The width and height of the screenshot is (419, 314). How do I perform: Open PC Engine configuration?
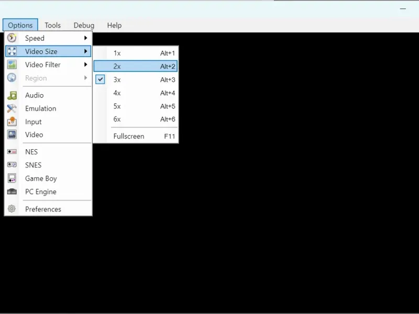click(x=48, y=192)
